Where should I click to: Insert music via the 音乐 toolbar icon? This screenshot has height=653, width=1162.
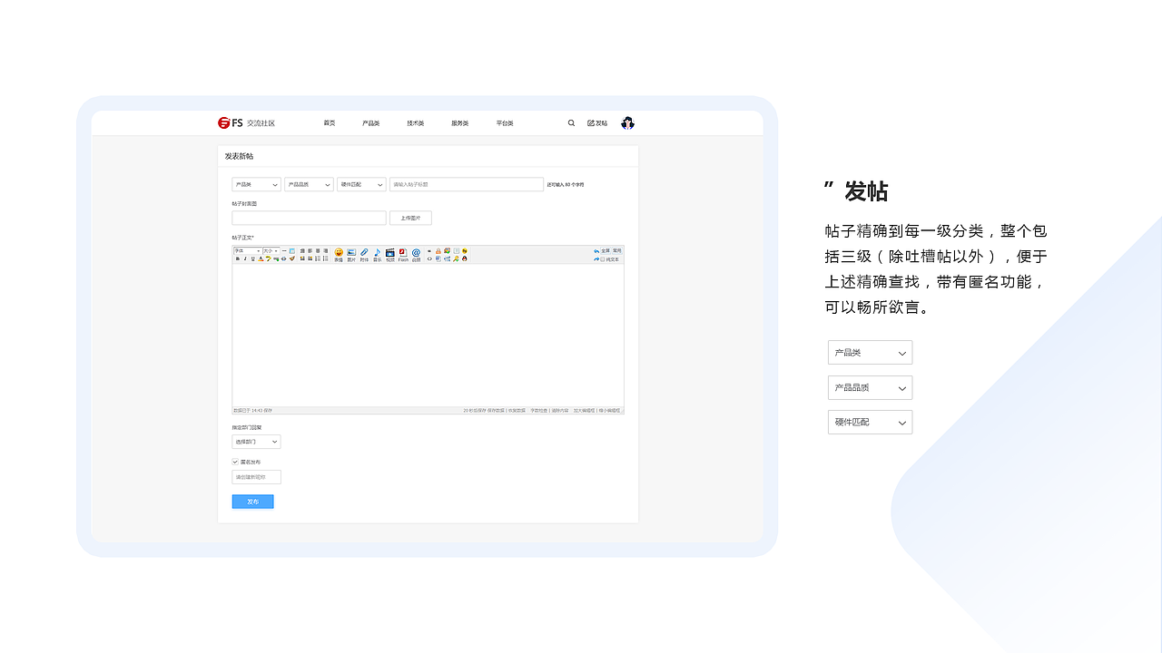378,253
